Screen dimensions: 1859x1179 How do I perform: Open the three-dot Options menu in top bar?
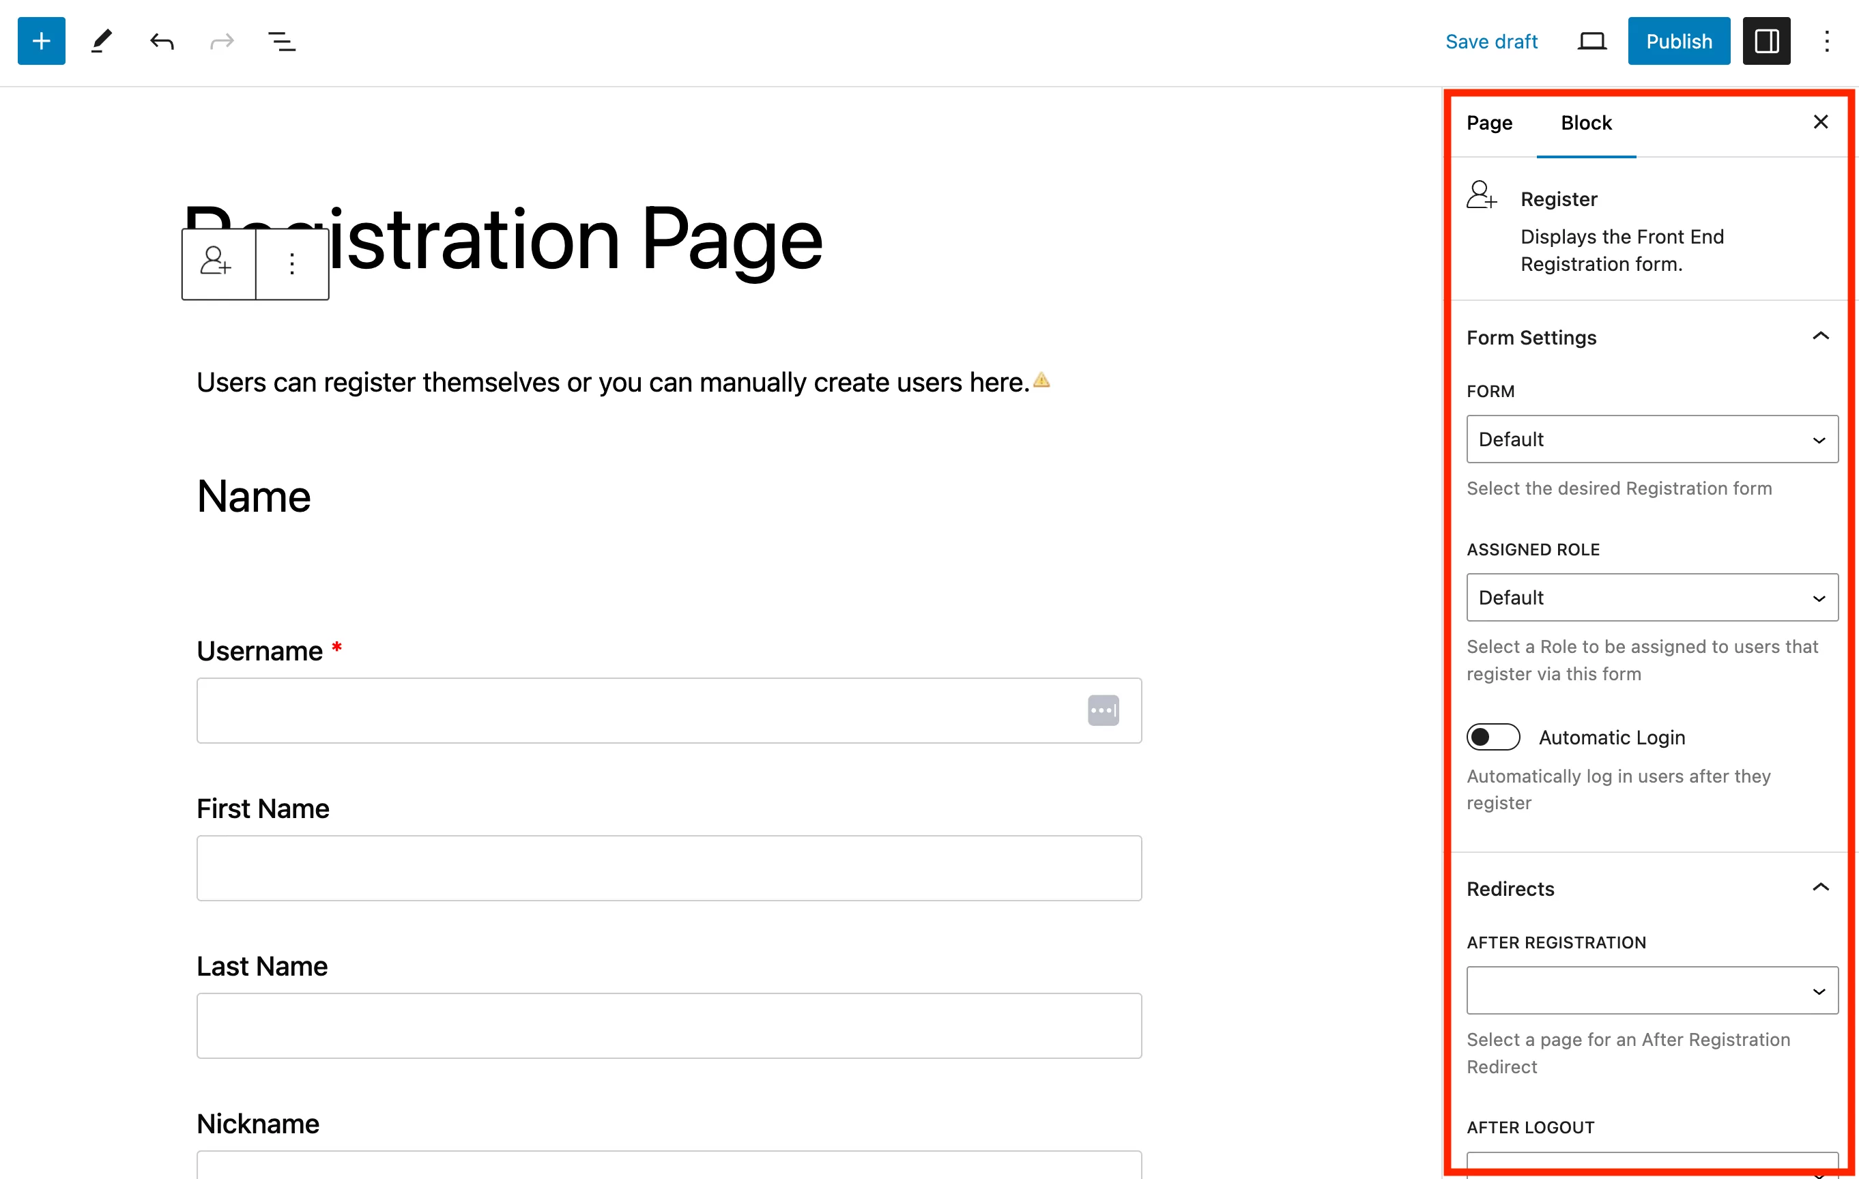[1826, 41]
